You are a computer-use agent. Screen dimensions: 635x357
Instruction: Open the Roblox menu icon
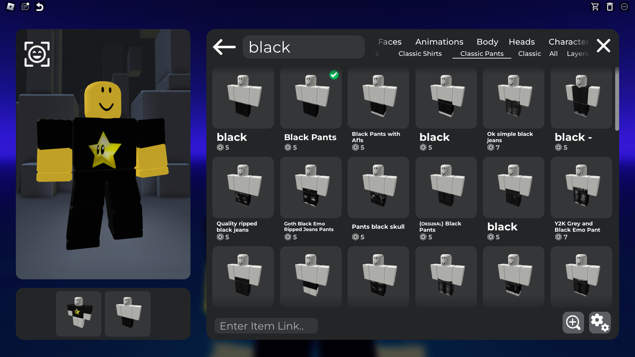pos(11,7)
